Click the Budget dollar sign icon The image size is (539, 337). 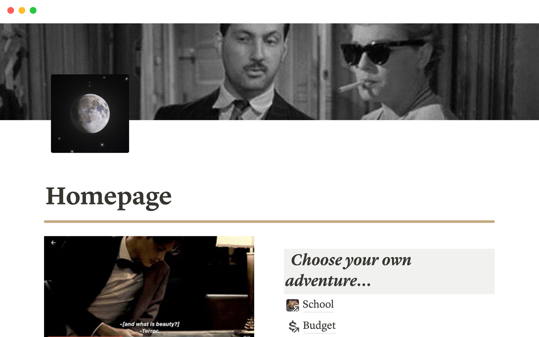pos(293,326)
